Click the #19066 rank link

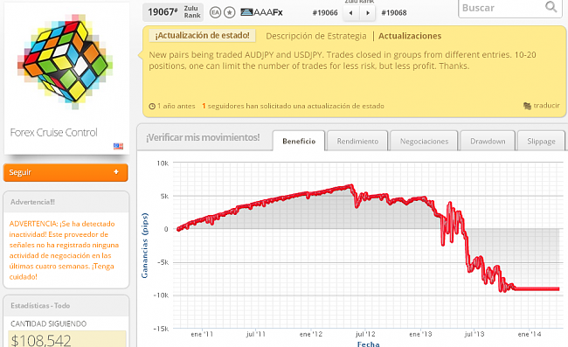point(325,13)
